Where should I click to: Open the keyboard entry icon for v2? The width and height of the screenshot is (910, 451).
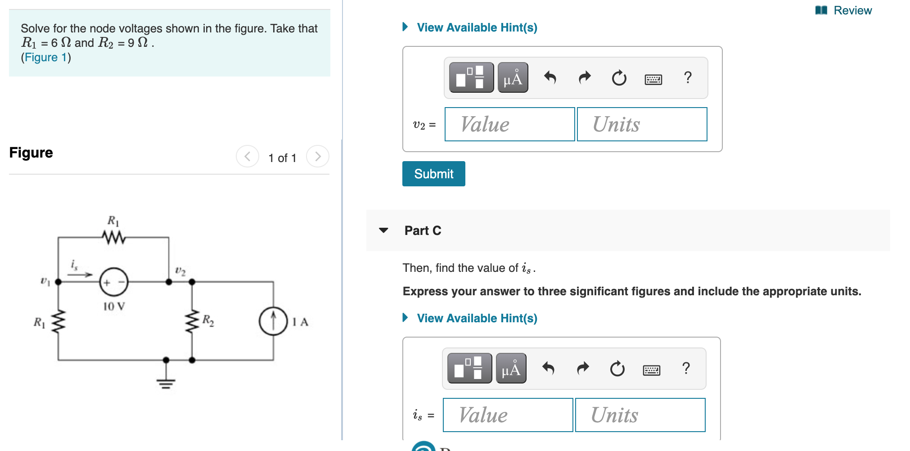coord(653,78)
